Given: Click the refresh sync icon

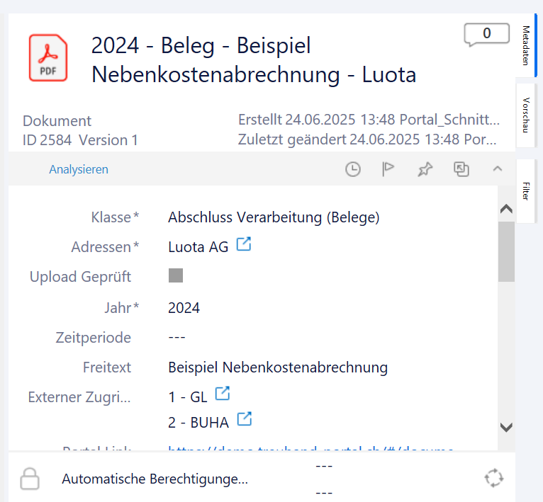Looking at the screenshot, I should point(493,478).
